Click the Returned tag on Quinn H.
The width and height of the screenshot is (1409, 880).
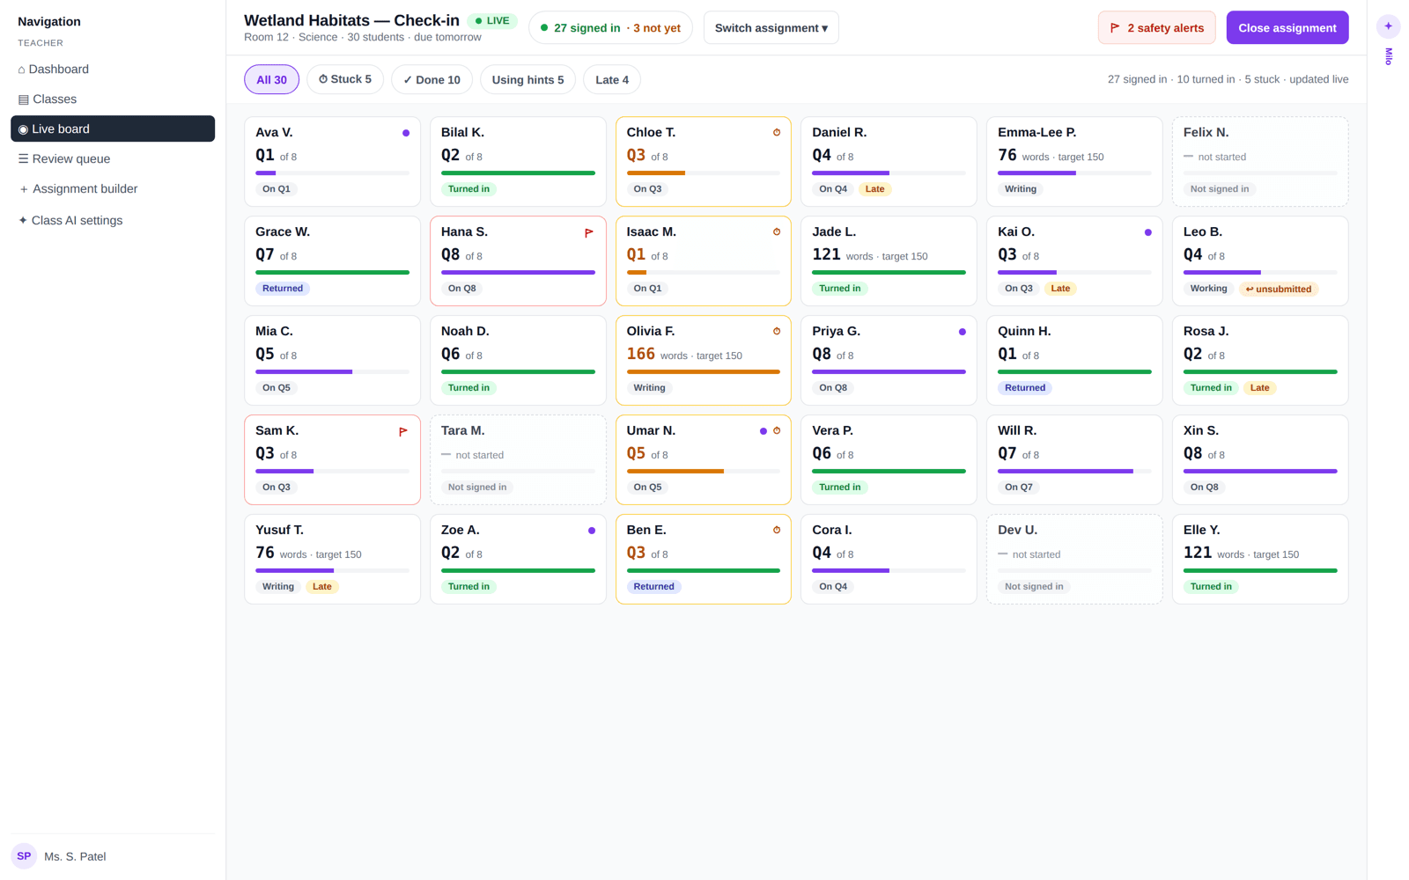point(1025,388)
